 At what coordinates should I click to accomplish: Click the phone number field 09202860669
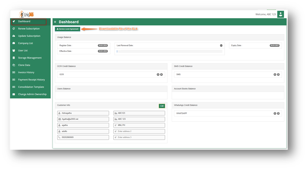[83, 138]
